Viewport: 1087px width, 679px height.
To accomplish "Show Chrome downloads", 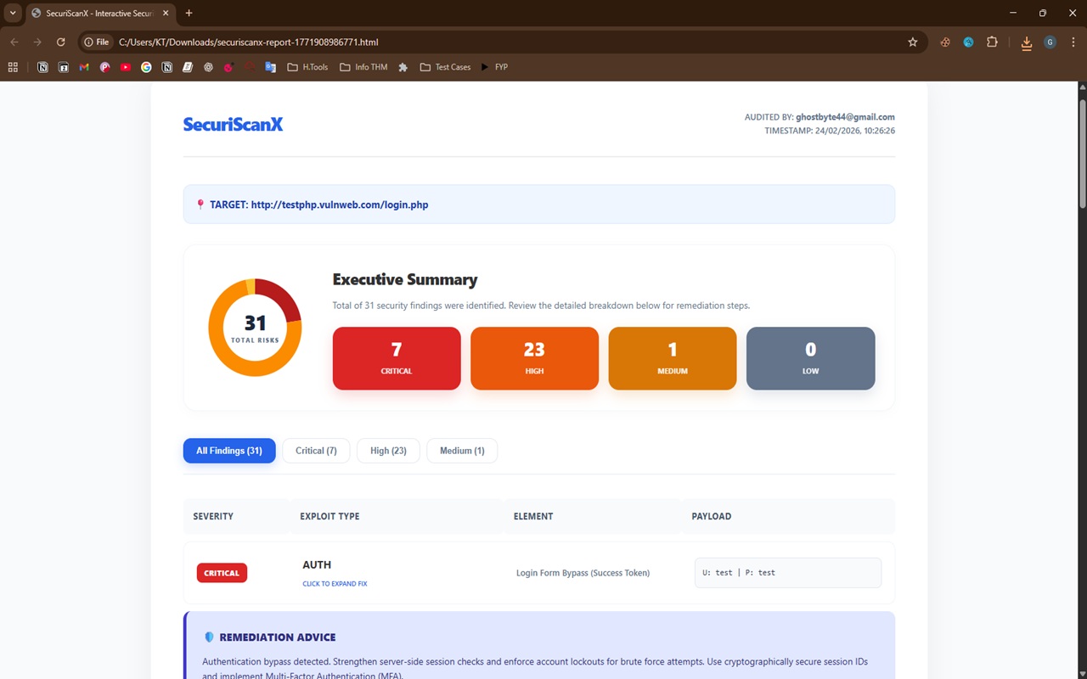I will tap(1027, 42).
